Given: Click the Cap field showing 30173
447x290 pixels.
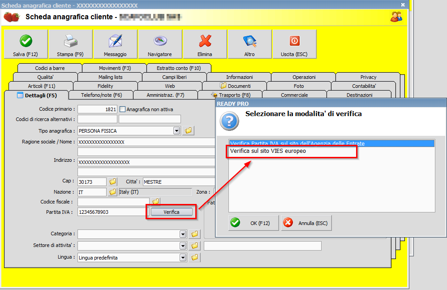Looking at the screenshot, I should click(x=92, y=182).
